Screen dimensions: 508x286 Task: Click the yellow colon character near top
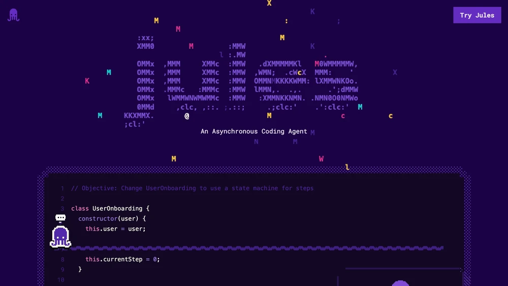click(287, 21)
